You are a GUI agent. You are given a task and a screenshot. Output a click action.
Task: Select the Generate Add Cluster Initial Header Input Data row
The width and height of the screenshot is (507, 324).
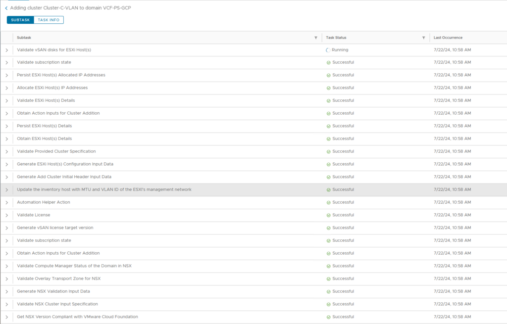64,177
